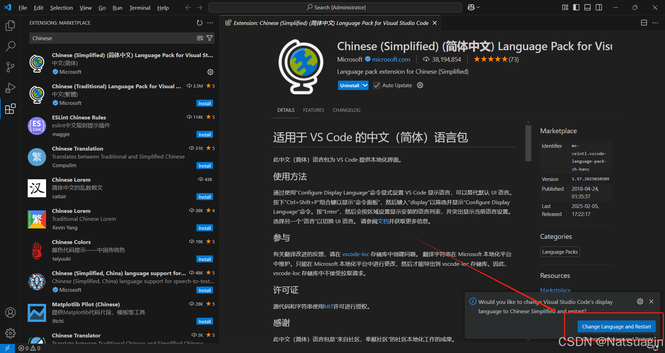This screenshot has width=665, height=353.
Task: Open the Help menu
Action: tap(163, 8)
